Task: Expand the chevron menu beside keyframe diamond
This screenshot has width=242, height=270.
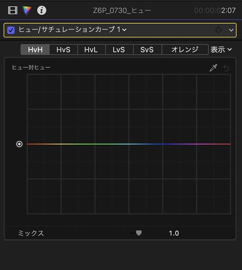Action: 231,30
